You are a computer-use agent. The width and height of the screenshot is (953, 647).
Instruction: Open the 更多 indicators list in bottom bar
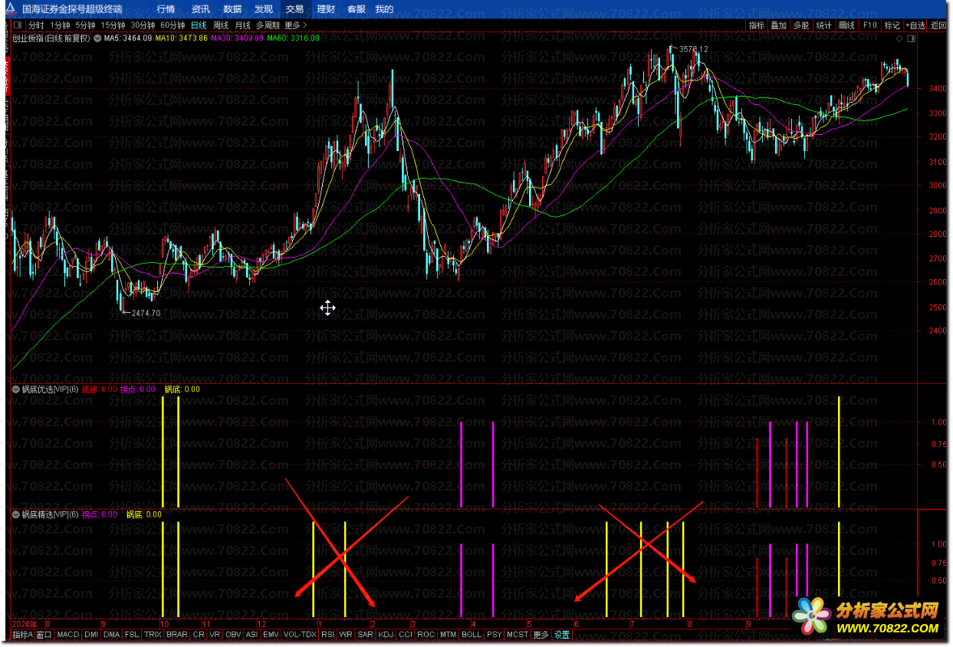pyautogui.click(x=541, y=635)
